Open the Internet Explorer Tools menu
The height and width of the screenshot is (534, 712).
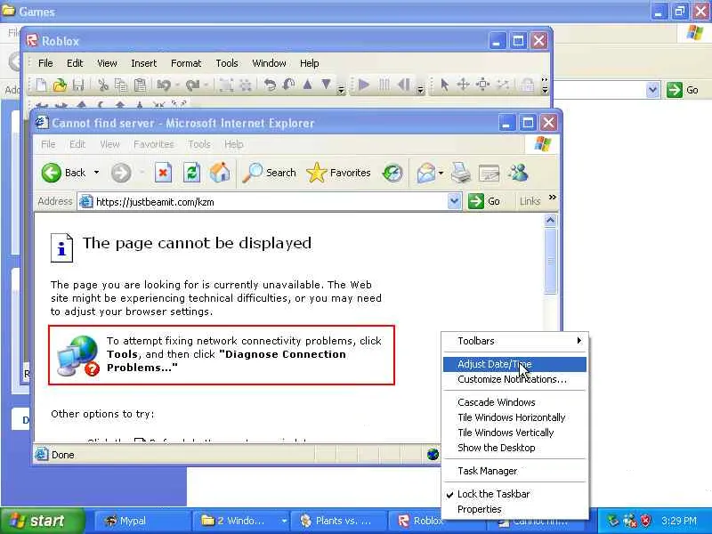pos(198,144)
